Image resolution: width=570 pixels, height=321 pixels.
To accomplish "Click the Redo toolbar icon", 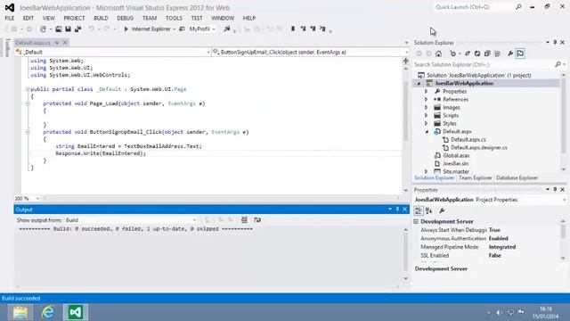I will pos(107,29).
